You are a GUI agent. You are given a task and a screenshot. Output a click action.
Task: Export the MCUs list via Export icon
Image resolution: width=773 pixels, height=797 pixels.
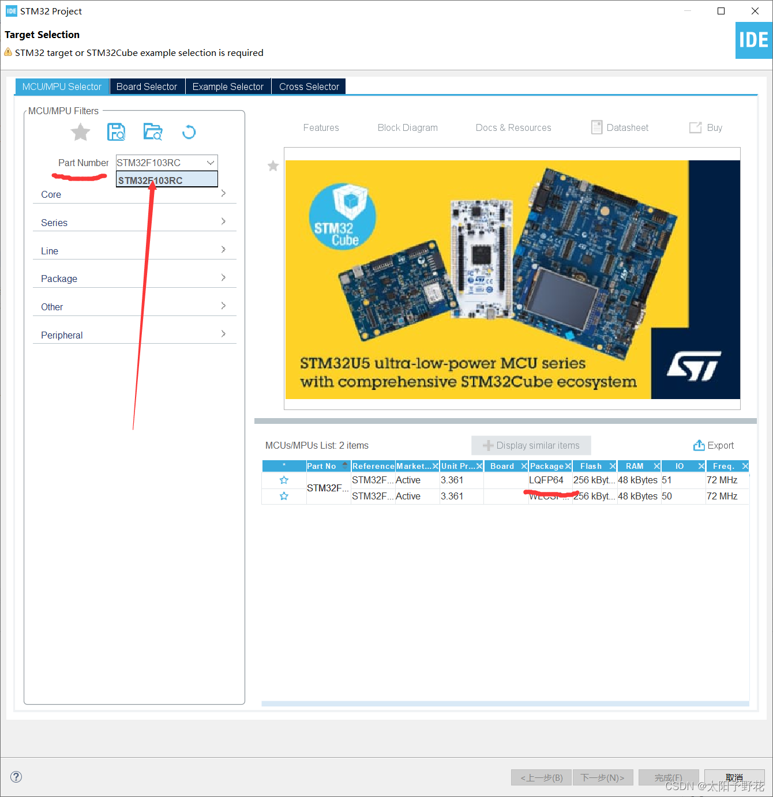click(698, 445)
